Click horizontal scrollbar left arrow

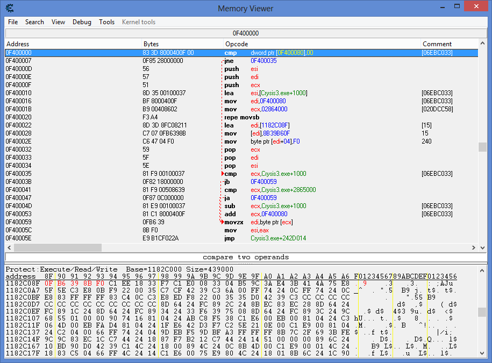(x=9, y=248)
